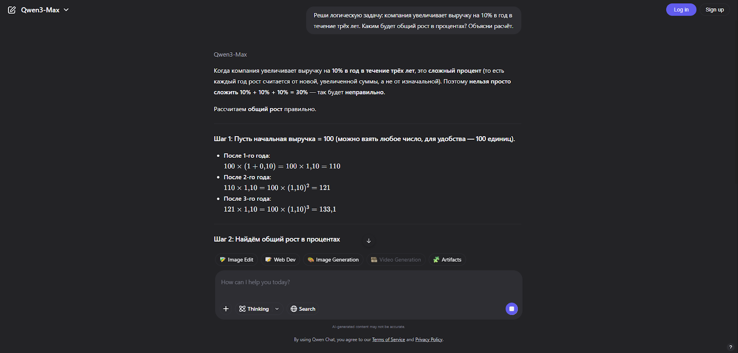Enable Thinking mode

click(254, 309)
